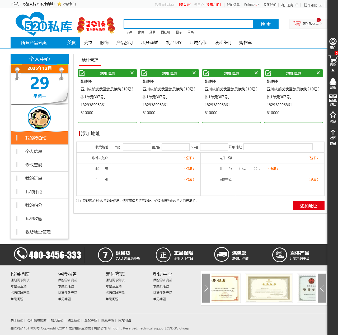This screenshot has width=338, height=335.
Task: Click favorites star in right sidebar
Action: pyautogui.click(x=333, y=117)
